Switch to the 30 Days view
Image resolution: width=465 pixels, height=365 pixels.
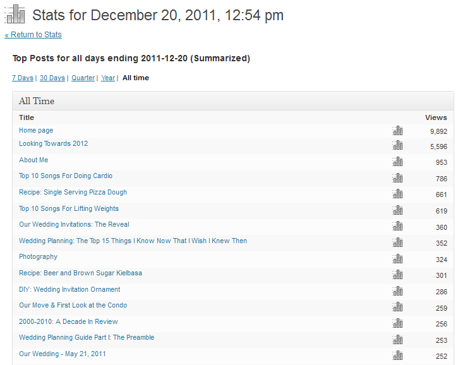52,78
